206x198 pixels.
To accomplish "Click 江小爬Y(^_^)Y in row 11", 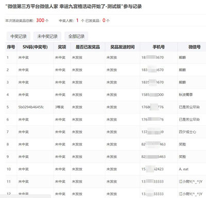I will pyautogui.click(x=191, y=181).
